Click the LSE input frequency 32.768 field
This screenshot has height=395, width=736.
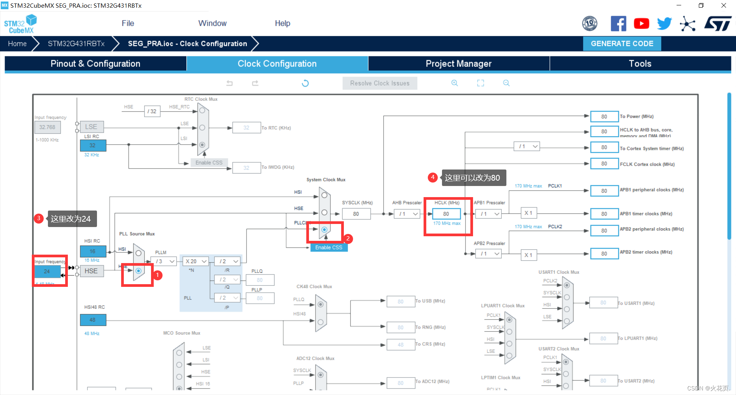pos(47,127)
